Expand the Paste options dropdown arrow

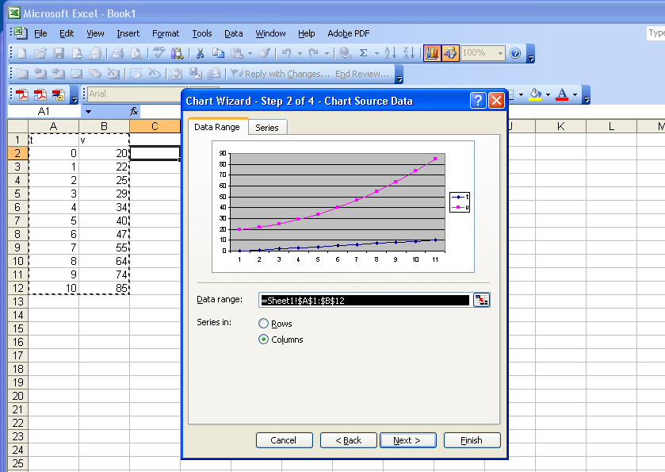(x=250, y=53)
